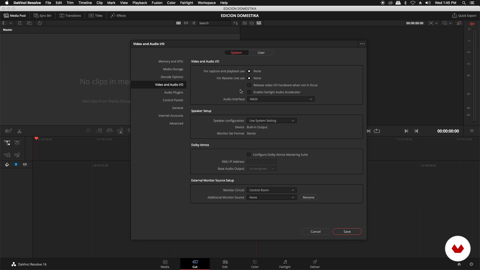This screenshot has height=270, width=480.
Task: Open the Sync Bin panel
Action: click(42, 15)
